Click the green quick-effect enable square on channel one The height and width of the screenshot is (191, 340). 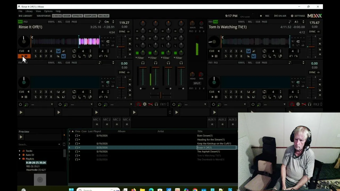tap(137, 53)
